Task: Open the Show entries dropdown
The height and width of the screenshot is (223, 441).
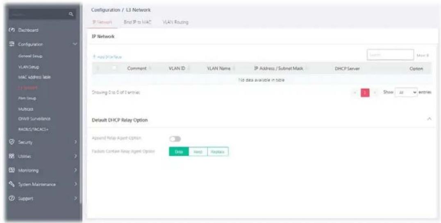Action: 407,92
